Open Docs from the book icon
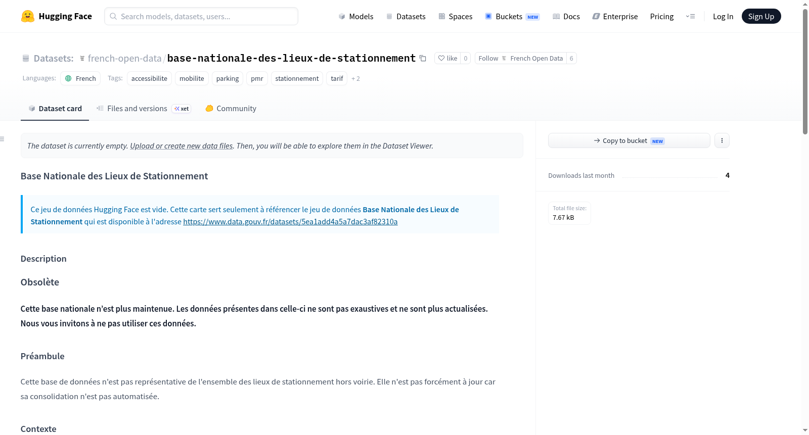Image resolution: width=809 pixels, height=435 pixels. 556,17
